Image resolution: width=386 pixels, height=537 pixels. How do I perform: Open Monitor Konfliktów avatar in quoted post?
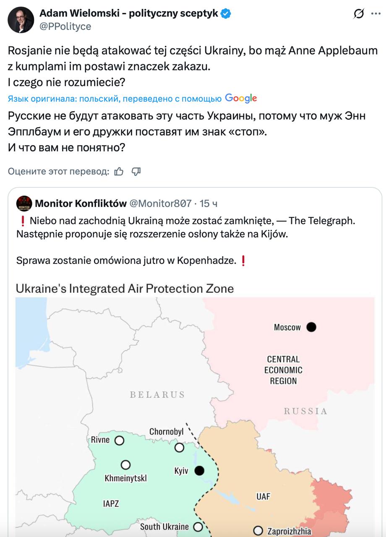click(x=24, y=203)
